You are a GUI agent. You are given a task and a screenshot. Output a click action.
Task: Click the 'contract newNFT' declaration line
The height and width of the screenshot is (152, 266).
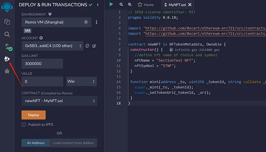177,44
